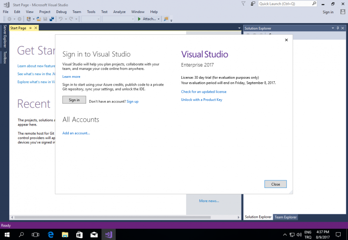This screenshot has height=240, width=348.
Task: Click Check for an updated license
Action: (x=204, y=92)
